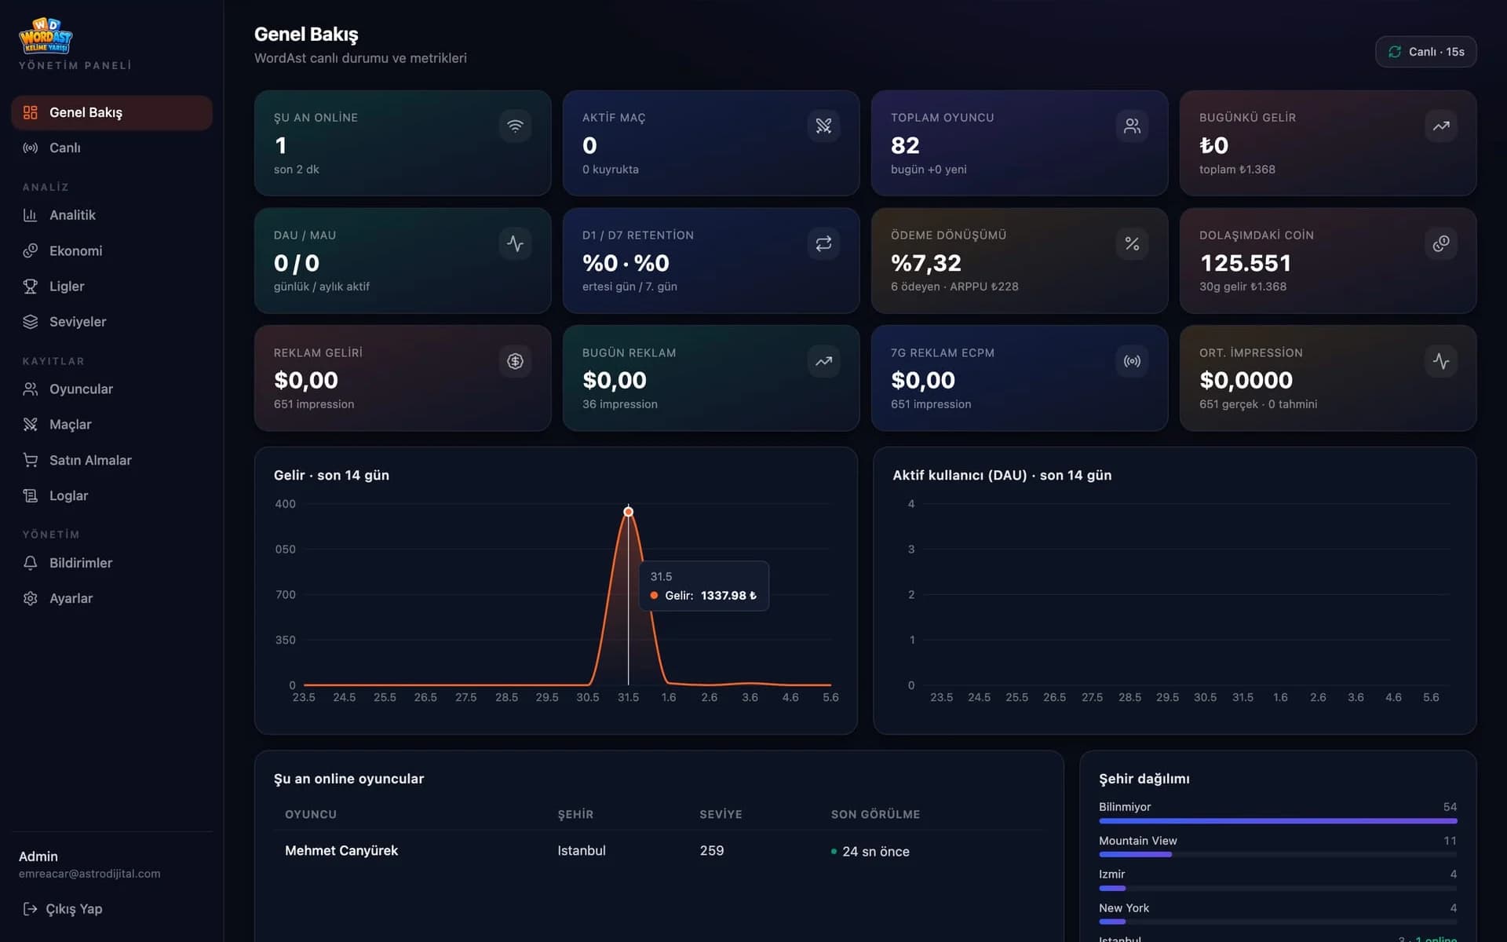Click the toplam ₺1.368 text on the revenue card
Viewport: 1507px width, 942px height.
(x=1237, y=170)
